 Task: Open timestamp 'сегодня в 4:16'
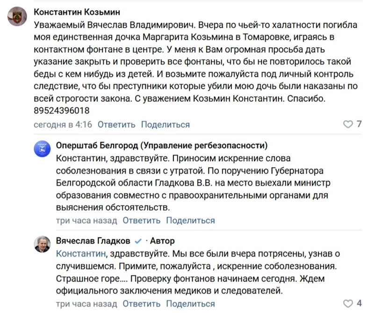(63, 124)
